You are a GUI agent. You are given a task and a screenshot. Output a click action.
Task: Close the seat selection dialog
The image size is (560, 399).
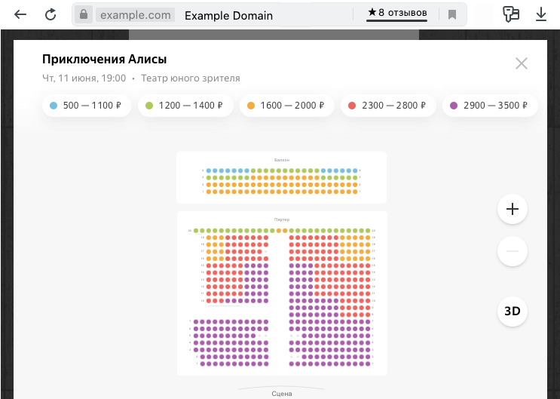521,63
